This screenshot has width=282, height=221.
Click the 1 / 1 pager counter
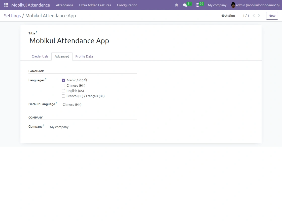(x=246, y=16)
